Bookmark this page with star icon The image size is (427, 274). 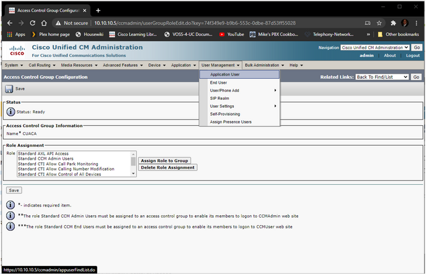point(379,23)
